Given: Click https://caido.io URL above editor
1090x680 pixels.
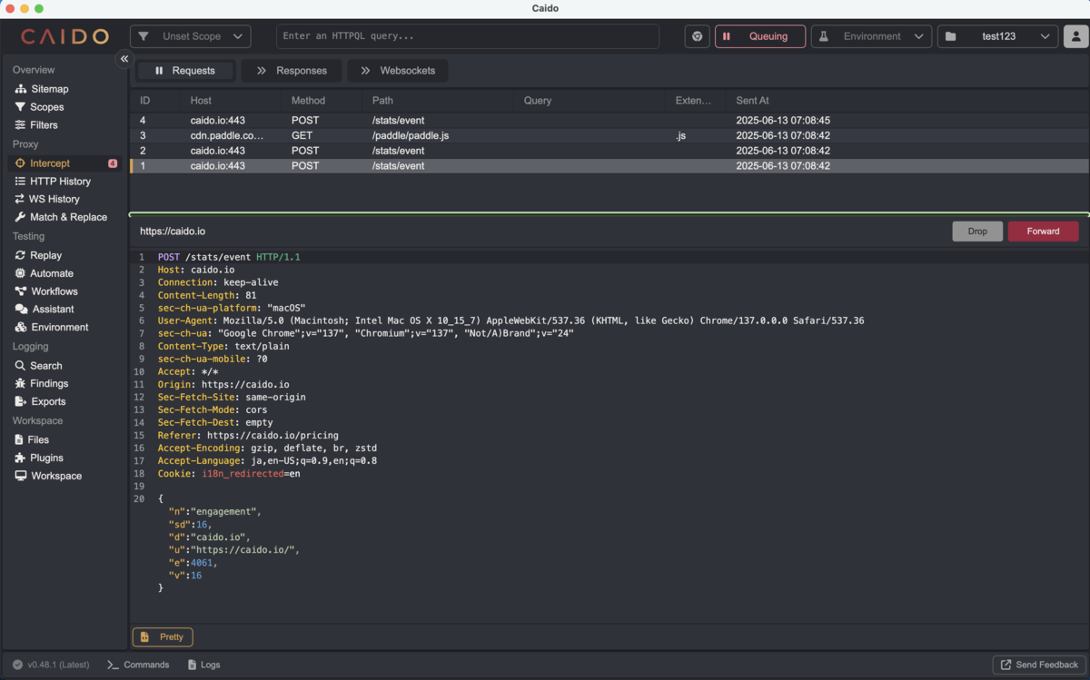Looking at the screenshot, I should tap(173, 232).
